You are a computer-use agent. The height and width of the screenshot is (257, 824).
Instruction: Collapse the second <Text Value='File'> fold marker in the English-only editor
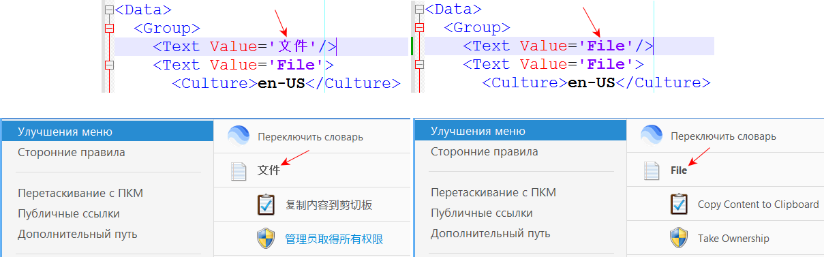click(x=418, y=65)
